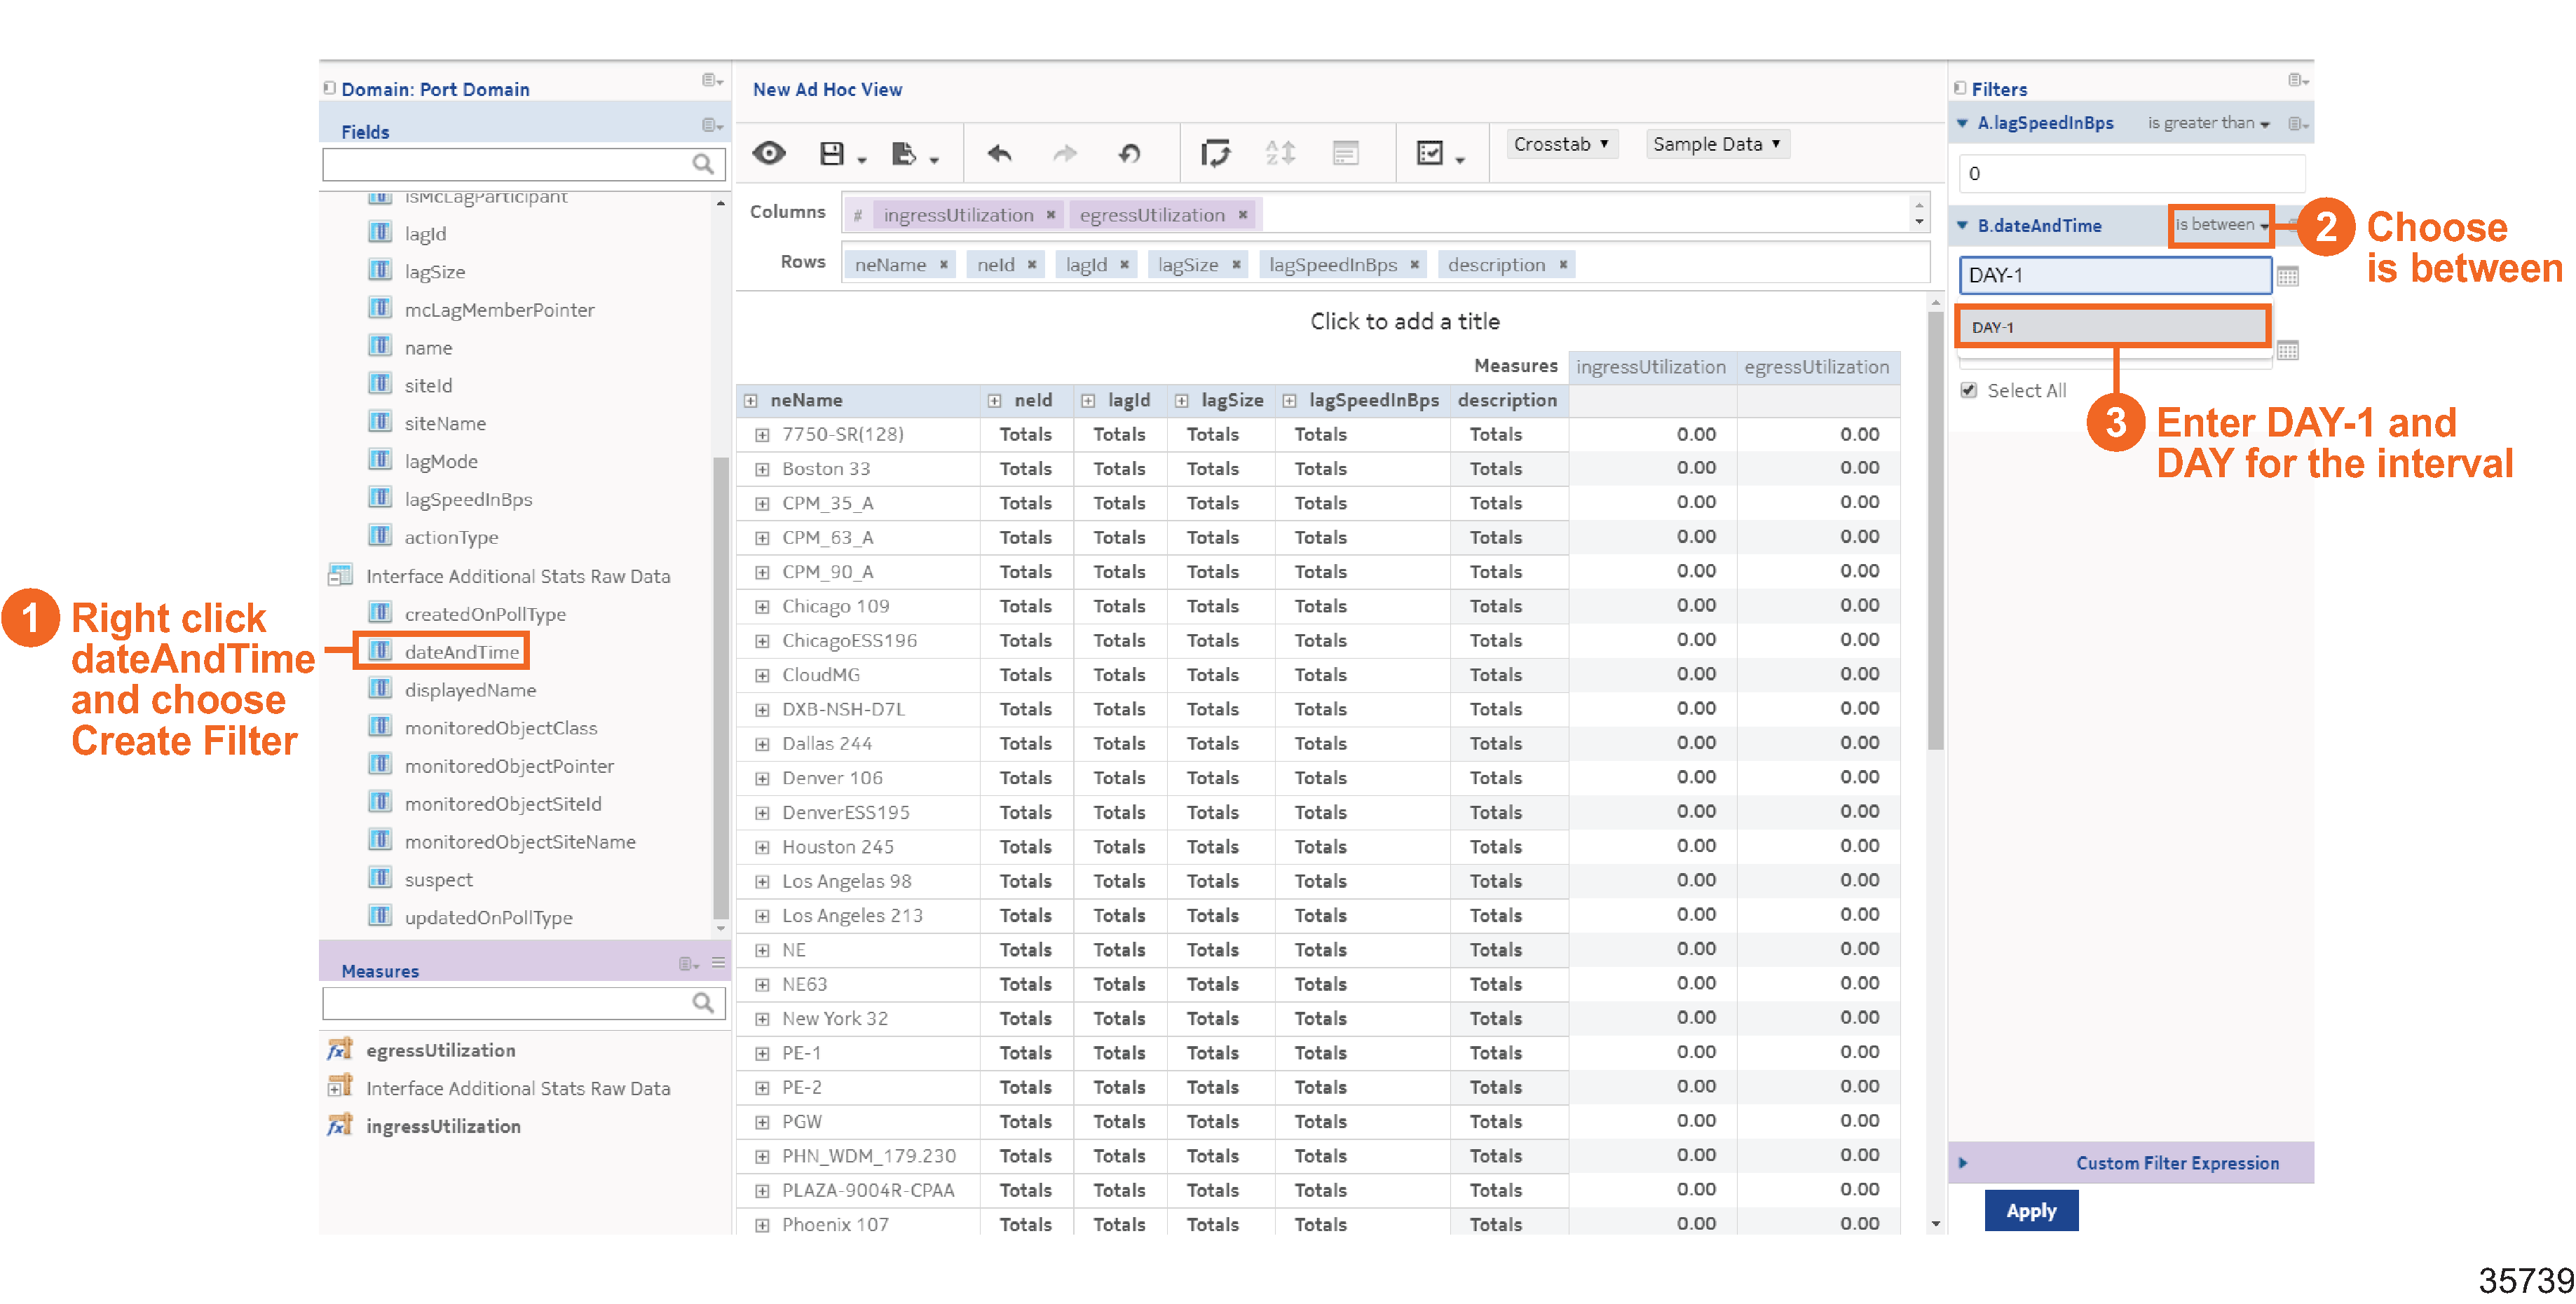Click the undo arrow icon
The image size is (2576, 1304).
tap(999, 153)
